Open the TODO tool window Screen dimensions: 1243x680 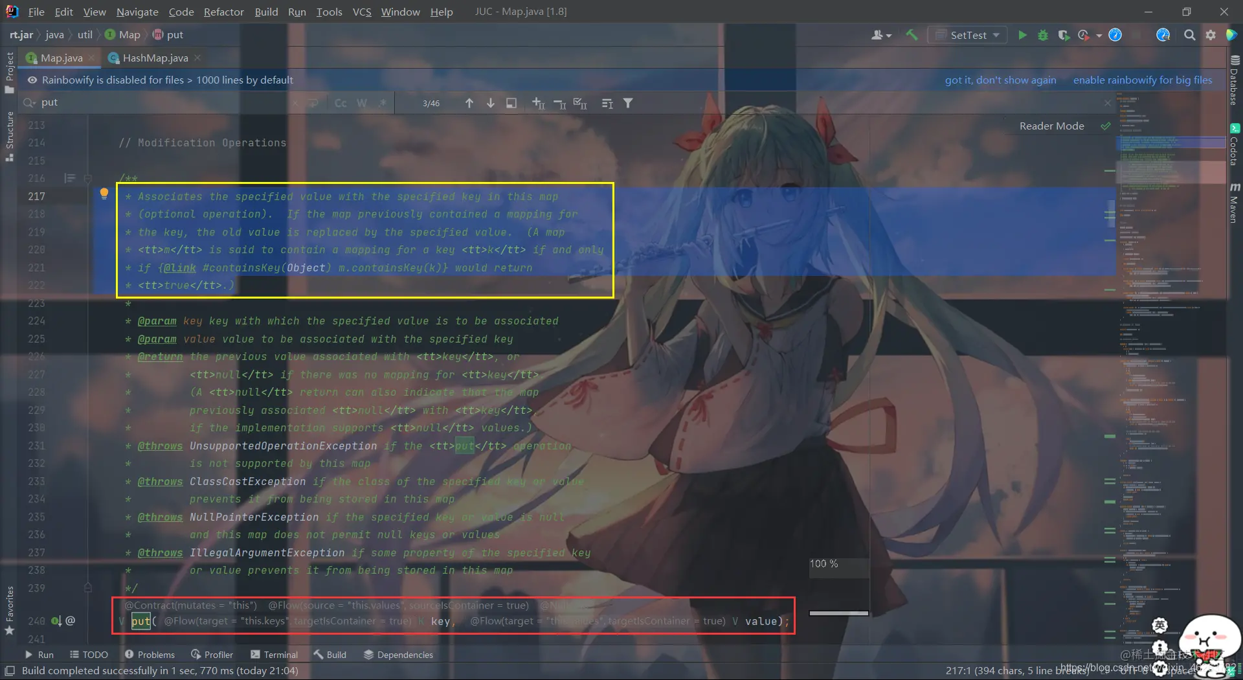pyautogui.click(x=89, y=655)
